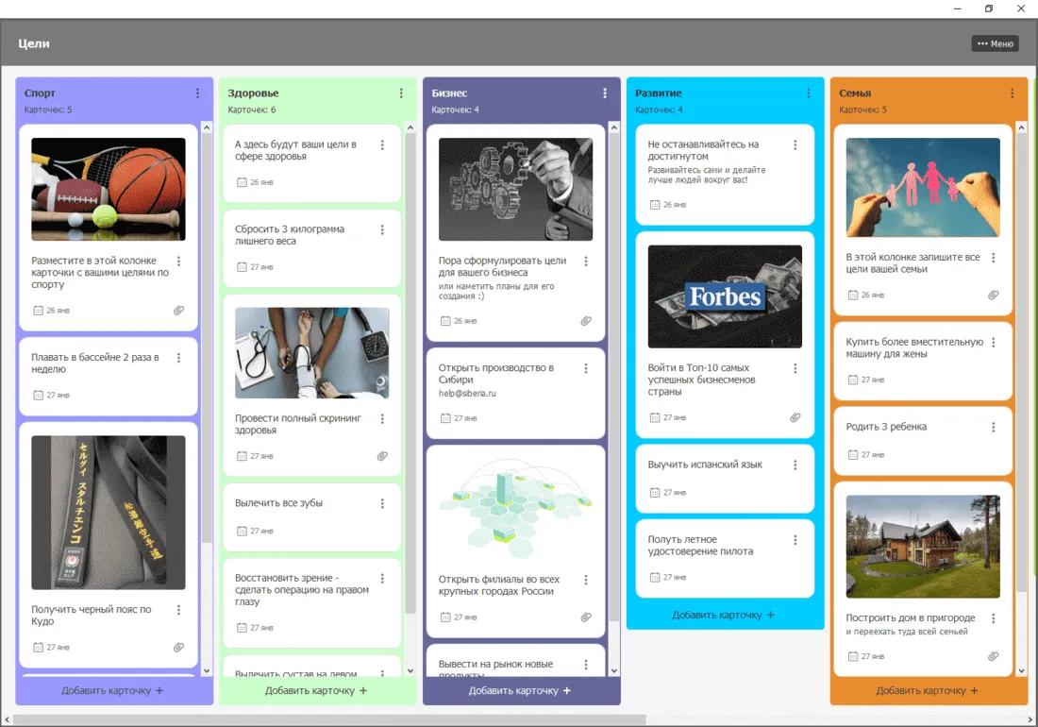Image resolution: width=1038 pixels, height=727 pixels.
Task: Open menu for Плавать в бассейне card
Action: 178,359
